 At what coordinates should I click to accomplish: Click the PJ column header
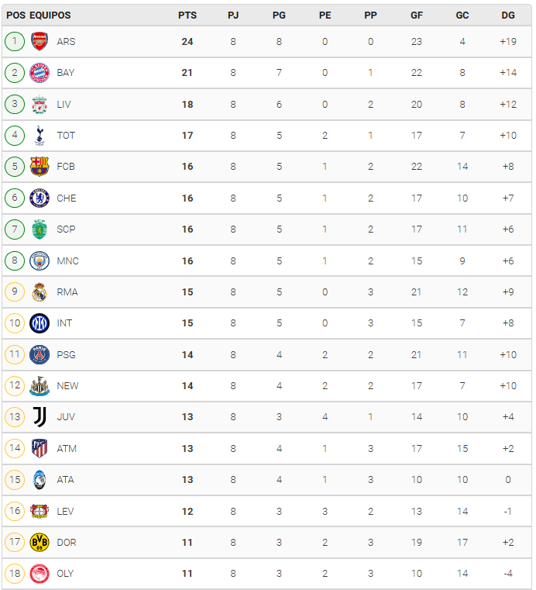tap(233, 16)
